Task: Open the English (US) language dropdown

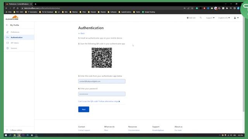Action: pyautogui.click(x=224, y=18)
